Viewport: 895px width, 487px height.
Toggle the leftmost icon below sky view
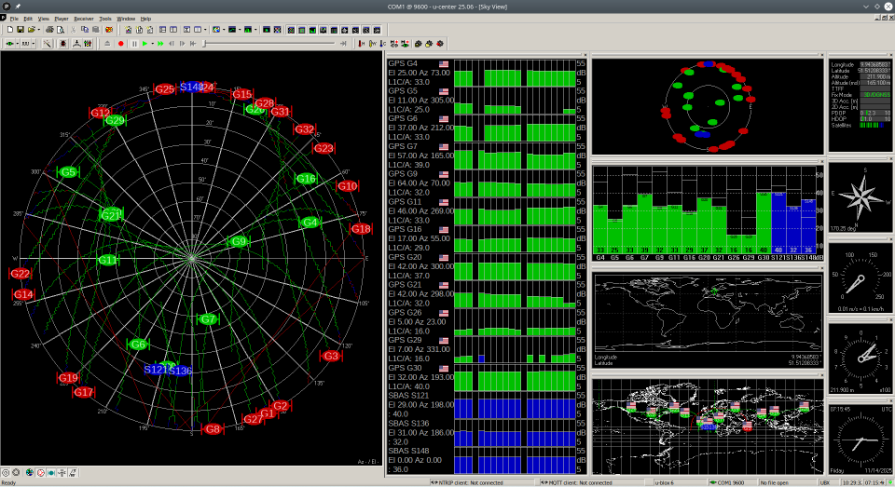pyautogui.click(x=7, y=473)
